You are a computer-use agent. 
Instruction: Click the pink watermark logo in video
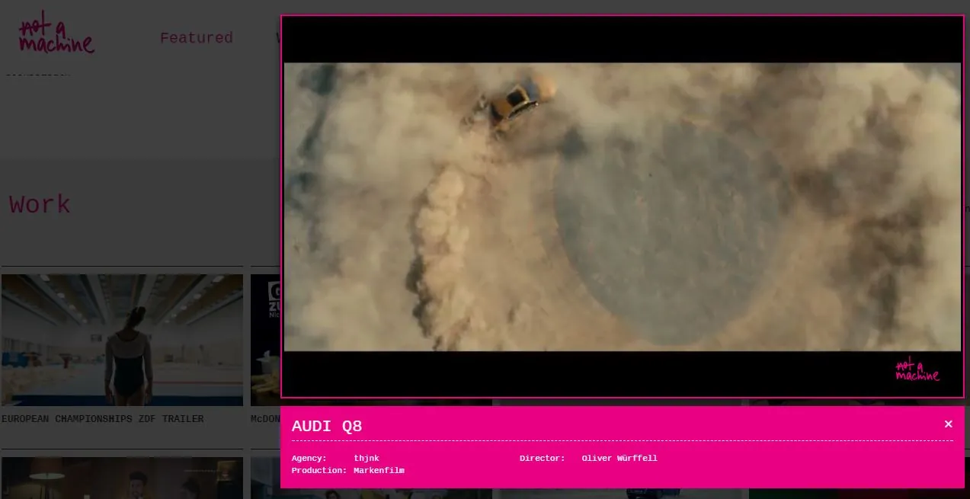(917, 369)
